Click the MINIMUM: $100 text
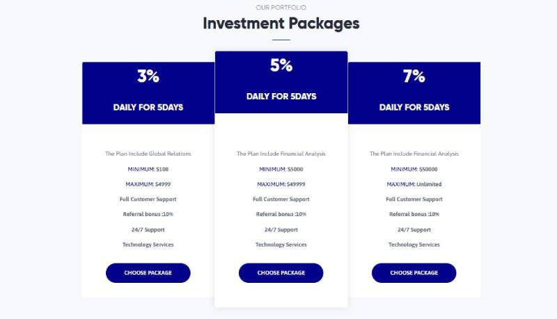The width and height of the screenshot is (557, 319). (148, 170)
